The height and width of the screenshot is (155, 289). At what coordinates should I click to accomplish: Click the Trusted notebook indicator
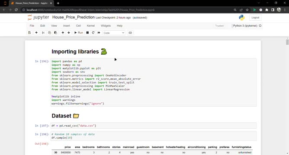pos(219,26)
